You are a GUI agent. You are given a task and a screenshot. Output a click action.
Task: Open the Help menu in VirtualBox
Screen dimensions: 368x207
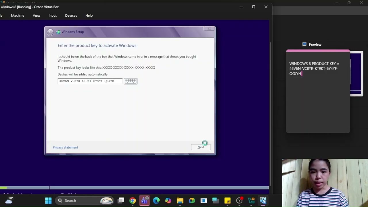89,16
